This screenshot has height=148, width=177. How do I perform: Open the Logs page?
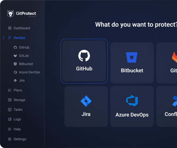[x=17, y=119]
